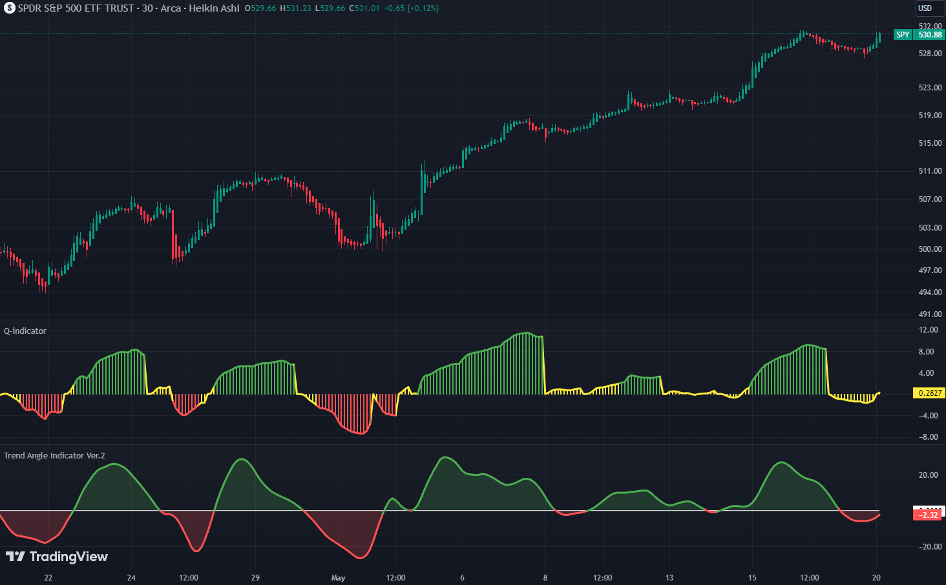This screenshot has height=585, width=946.
Task: Click the 0.2827 Q-indicator value label
Action: coord(929,393)
